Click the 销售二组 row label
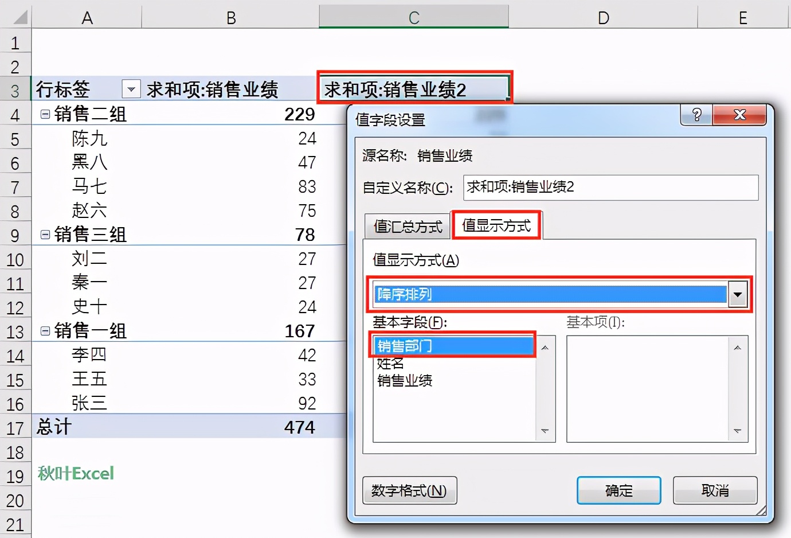 (90, 114)
